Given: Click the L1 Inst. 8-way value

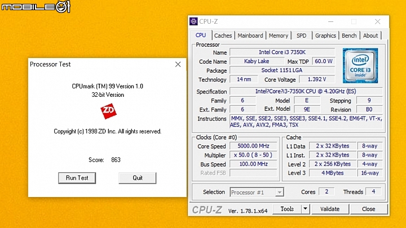Looking at the screenshot, I should (370, 155).
